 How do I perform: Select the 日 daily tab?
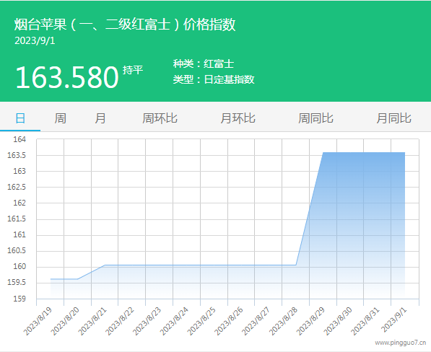tap(20, 118)
